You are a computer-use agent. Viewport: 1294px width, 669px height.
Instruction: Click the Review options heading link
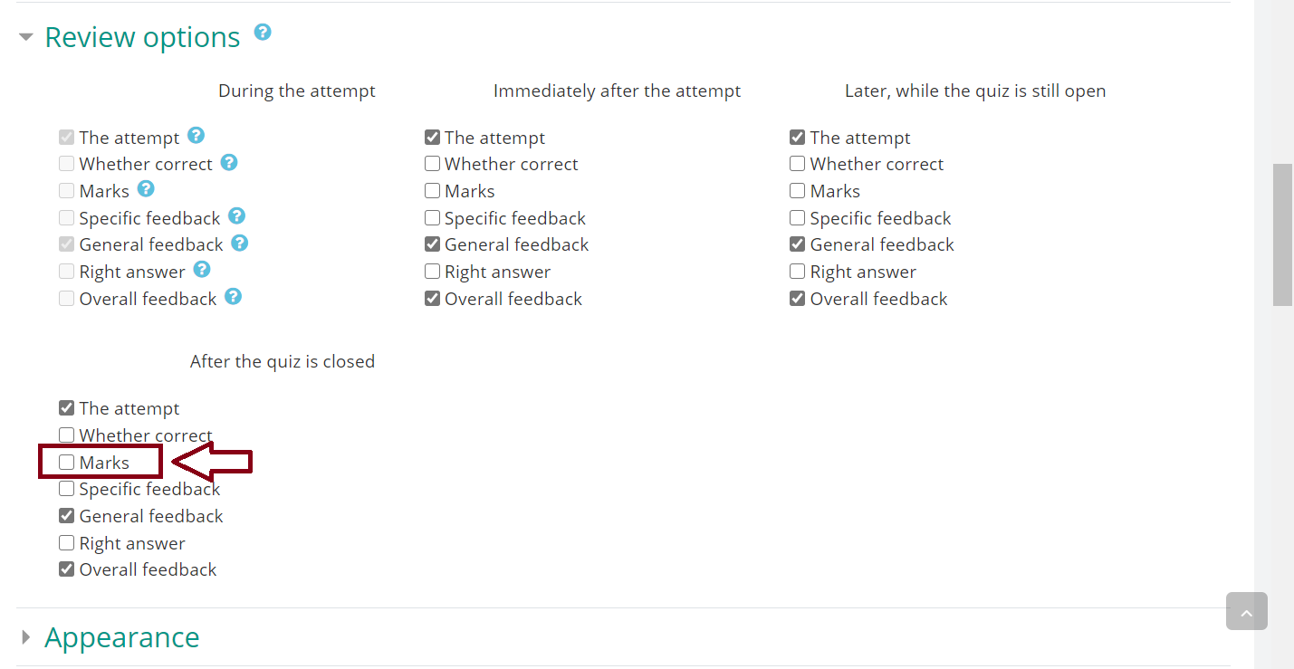(x=142, y=37)
